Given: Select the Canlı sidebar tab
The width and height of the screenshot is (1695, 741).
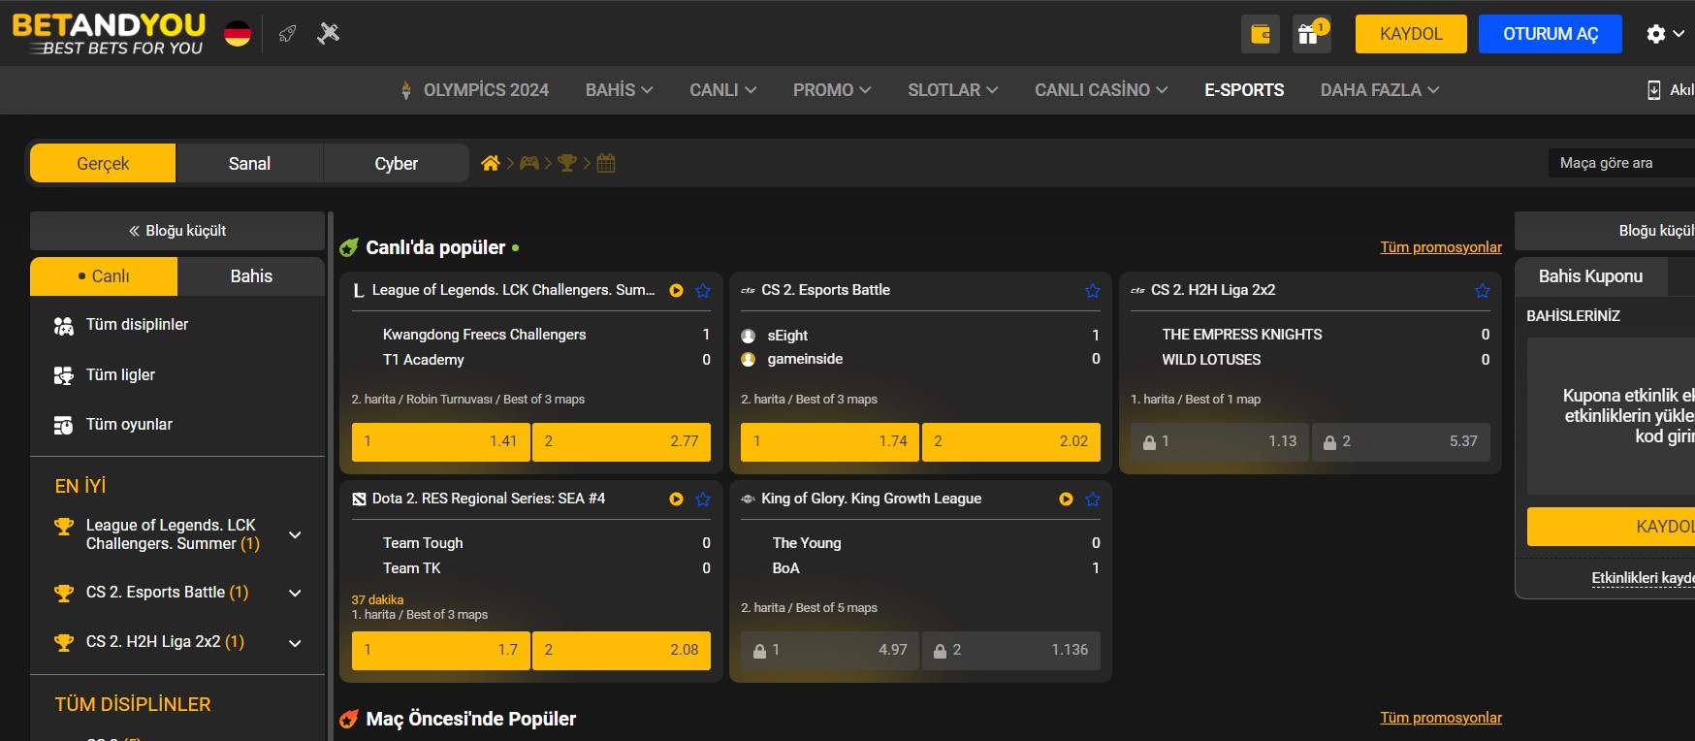Looking at the screenshot, I should pos(104,276).
